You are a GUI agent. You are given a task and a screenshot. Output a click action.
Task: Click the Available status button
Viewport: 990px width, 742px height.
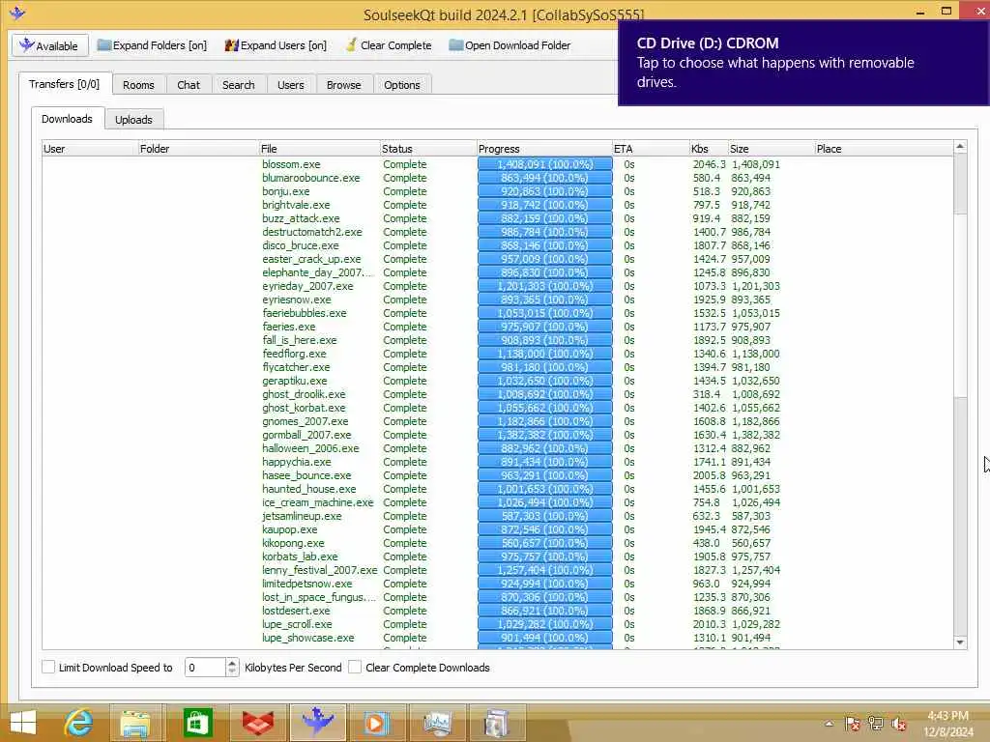click(x=50, y=45)
